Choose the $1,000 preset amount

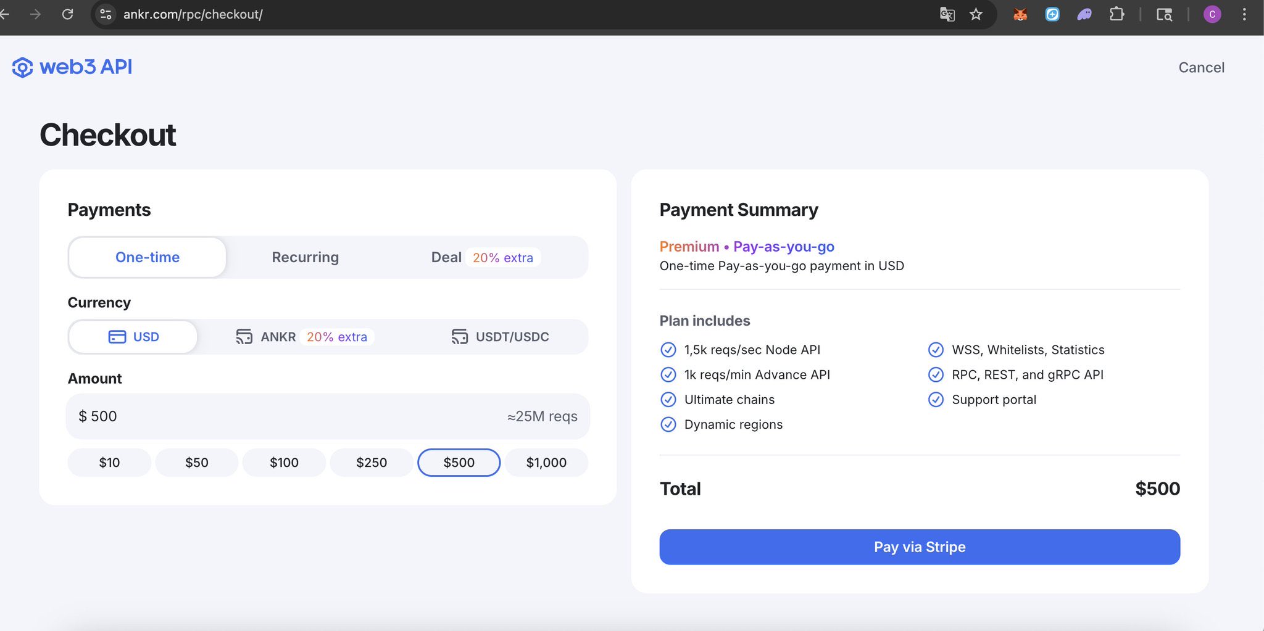[546, 463]
